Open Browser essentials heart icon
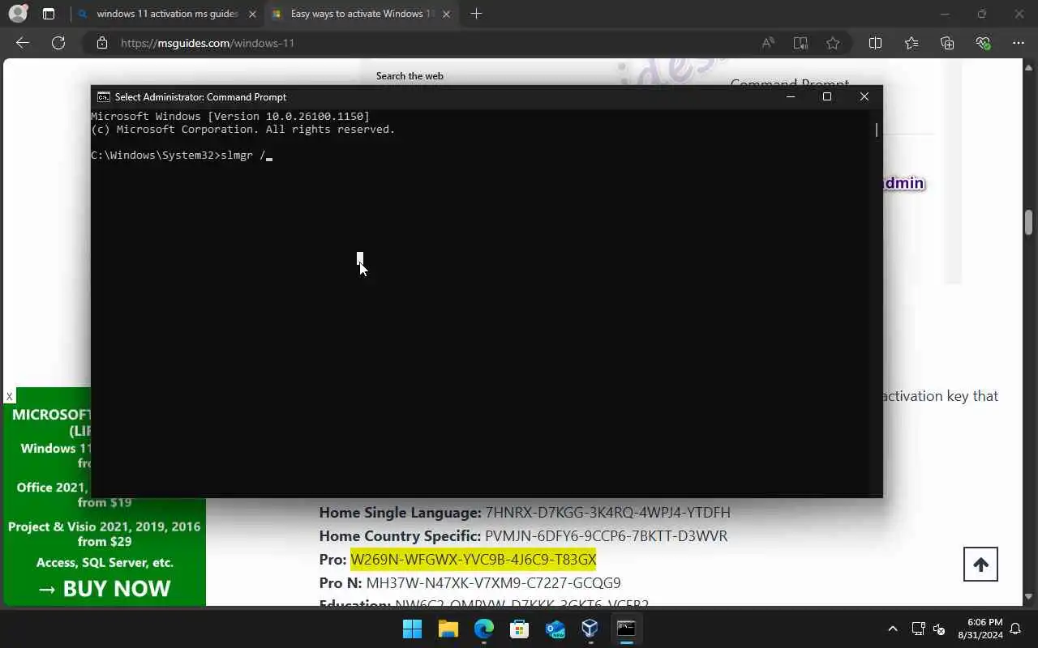1038x648 pixels. [x=984, y=43]
